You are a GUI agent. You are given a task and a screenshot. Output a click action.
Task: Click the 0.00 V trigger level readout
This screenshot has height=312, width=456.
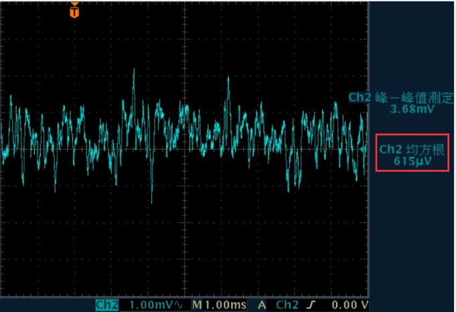pyautogui.click(x=351, y=305)
